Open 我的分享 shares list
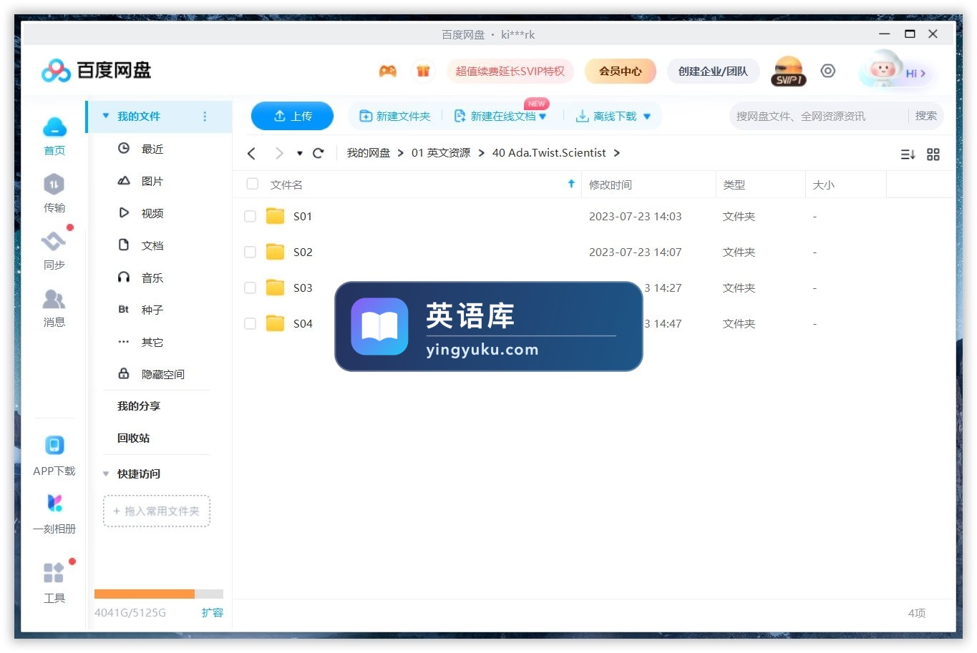Viewport: 977px width, 653px height. 139,406
